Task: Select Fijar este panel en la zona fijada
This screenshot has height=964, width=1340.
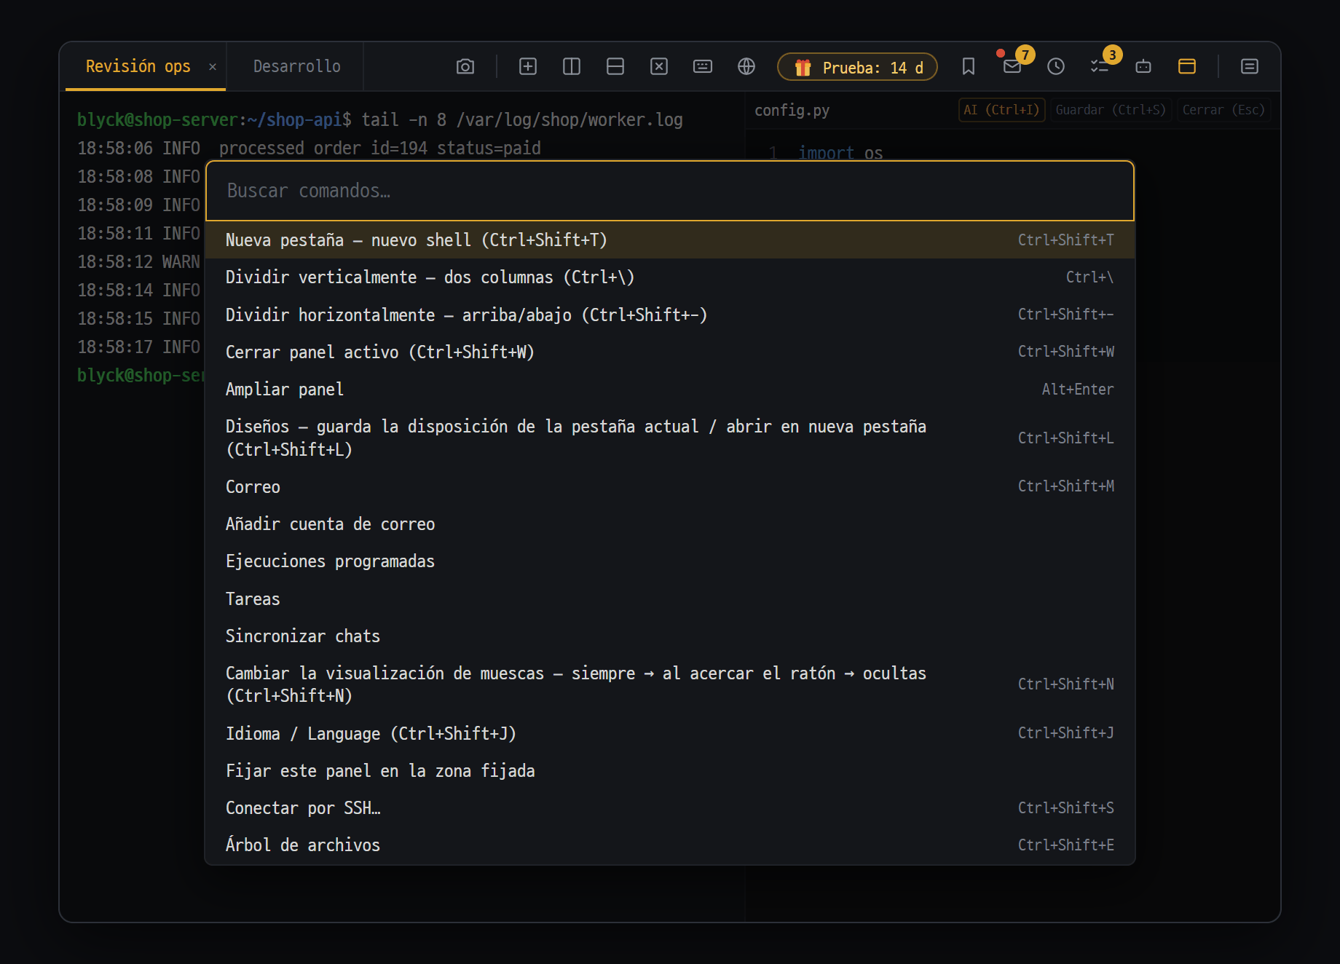Action: tap(670, 770)
